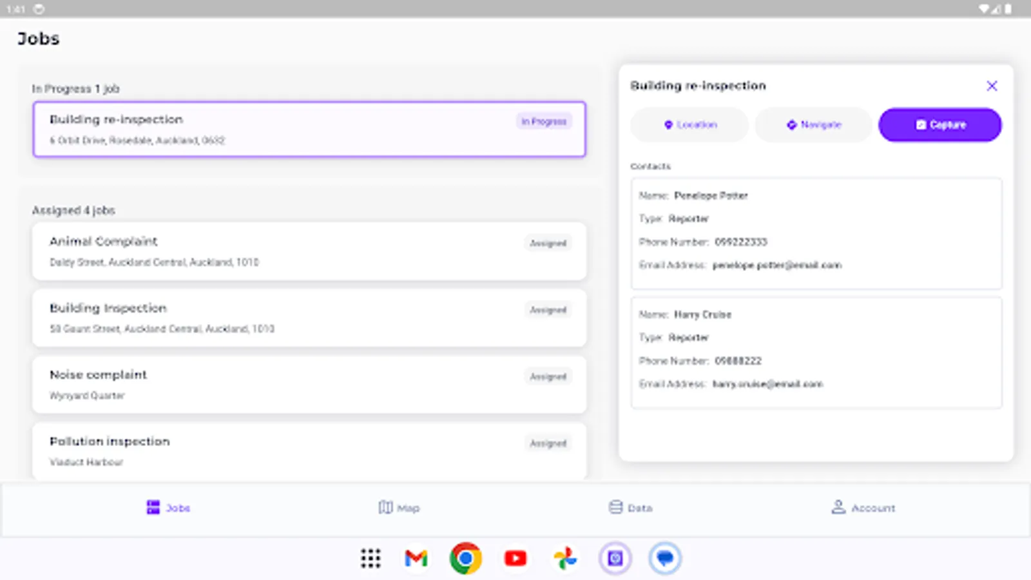1031x580 pixels.
Task: Open Google Photos from the dock
Action: coord(565,558)
